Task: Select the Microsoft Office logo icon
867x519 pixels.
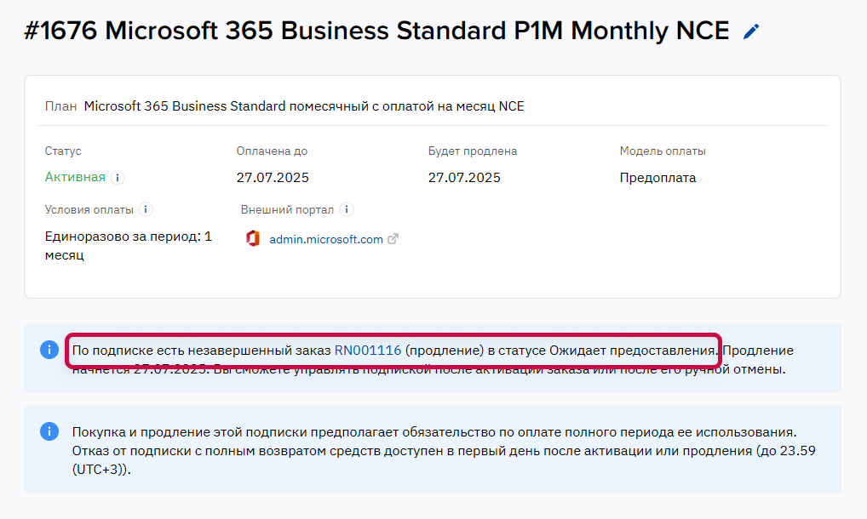Action: (x=254, y=239)
